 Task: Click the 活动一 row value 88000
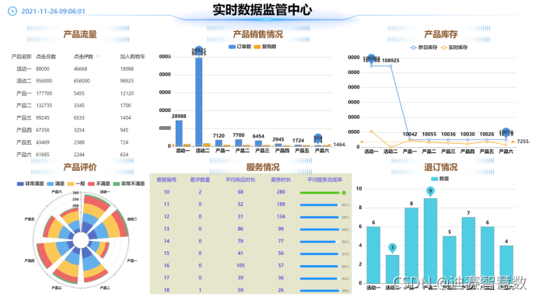pyautogui.click(x=43, y=68)
